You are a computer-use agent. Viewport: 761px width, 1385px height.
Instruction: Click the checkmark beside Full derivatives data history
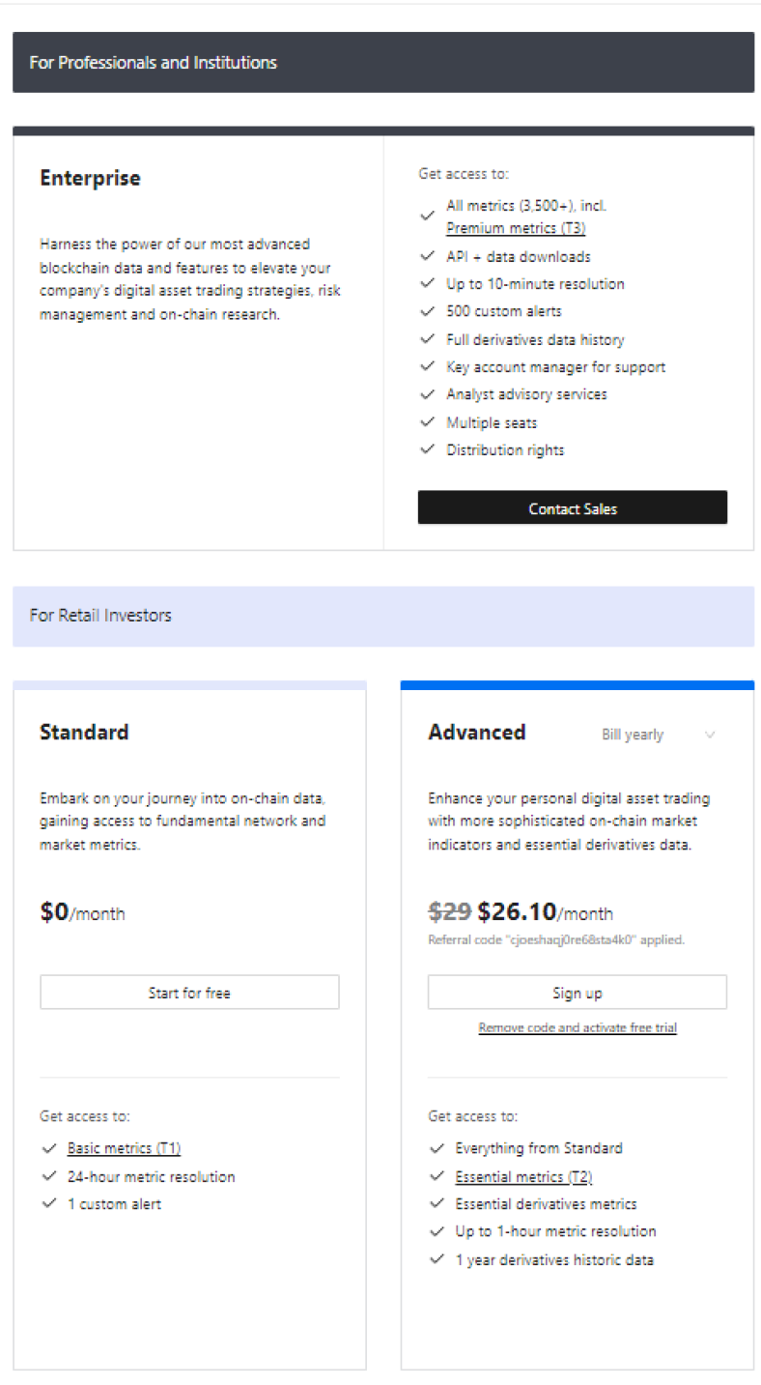(x=427, y=339)
